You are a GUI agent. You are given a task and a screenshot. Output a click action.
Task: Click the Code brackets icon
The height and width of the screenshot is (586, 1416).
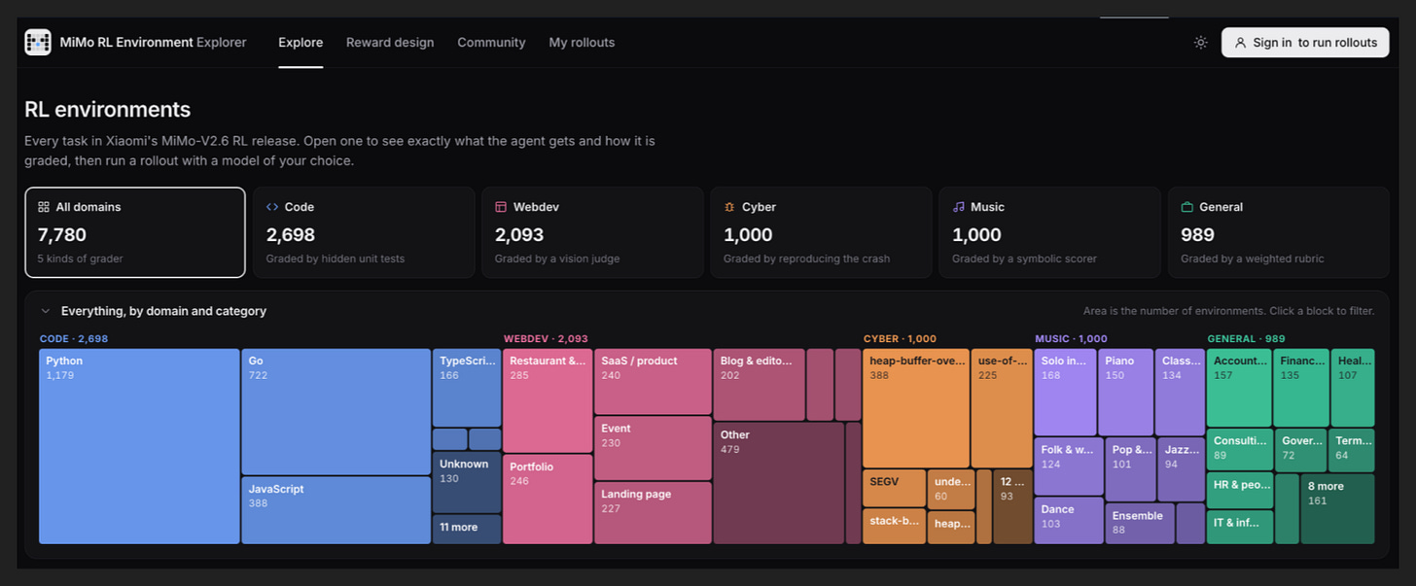pos(272,207)
